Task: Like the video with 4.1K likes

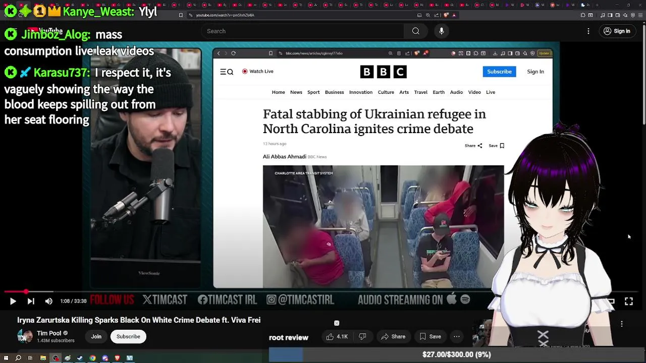Action: coord(337,336)
